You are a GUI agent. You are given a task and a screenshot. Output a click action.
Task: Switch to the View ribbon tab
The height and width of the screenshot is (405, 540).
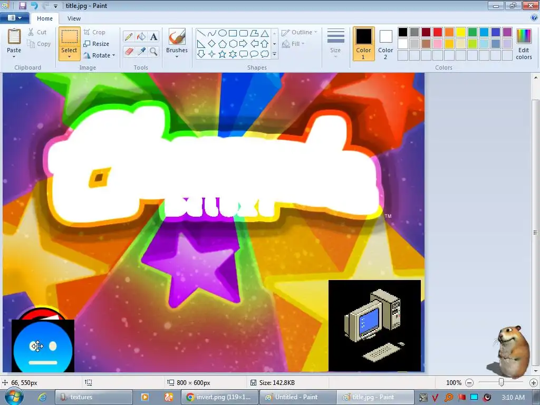(x=74, y=18)
